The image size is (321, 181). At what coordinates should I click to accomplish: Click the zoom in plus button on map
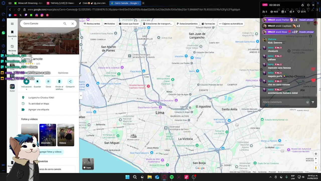click(x=316, y=159)
